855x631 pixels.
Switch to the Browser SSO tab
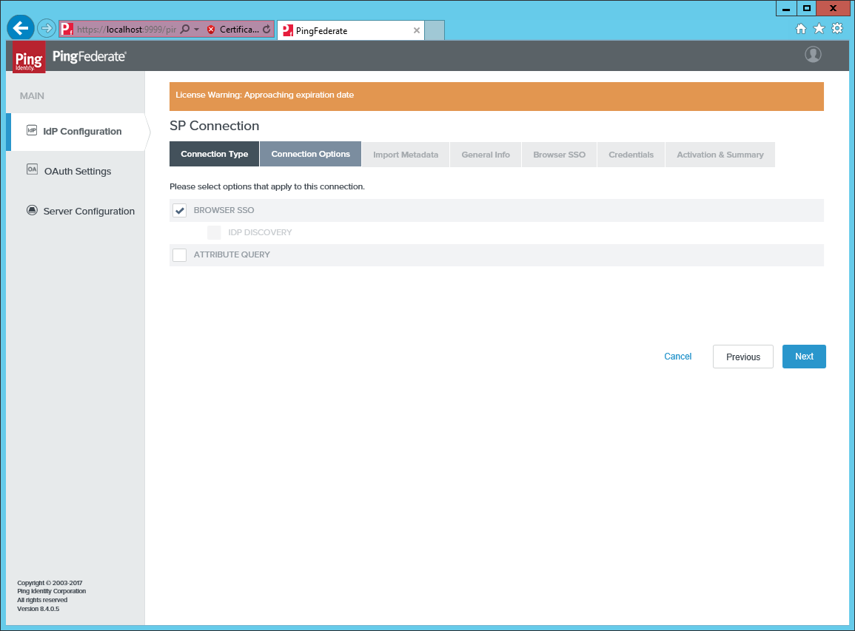[560, 155]
